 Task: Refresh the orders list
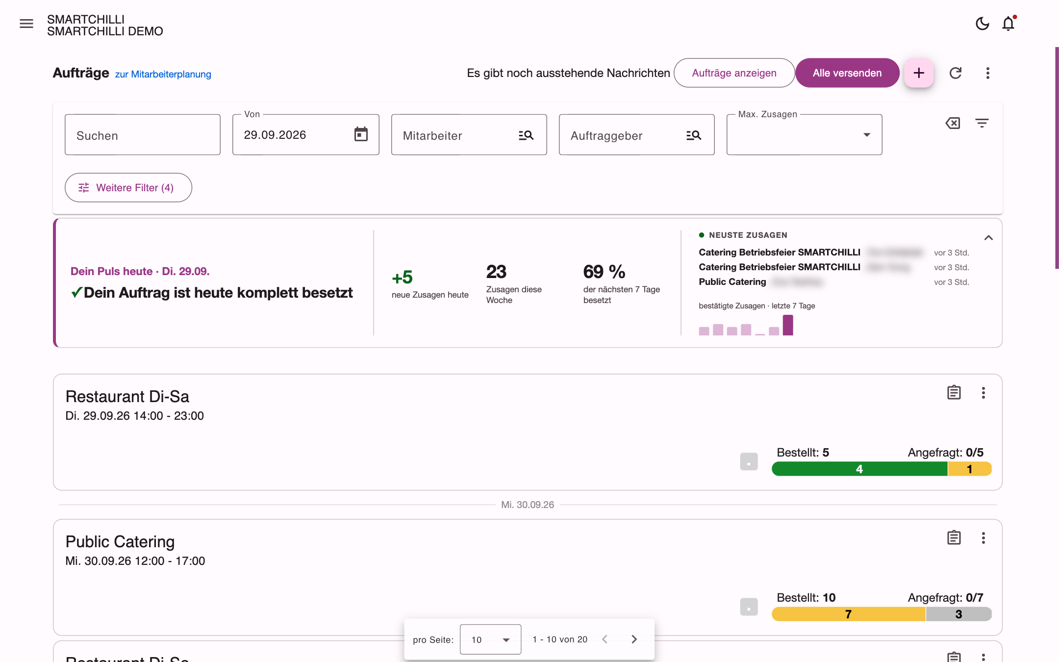[956, 73]
